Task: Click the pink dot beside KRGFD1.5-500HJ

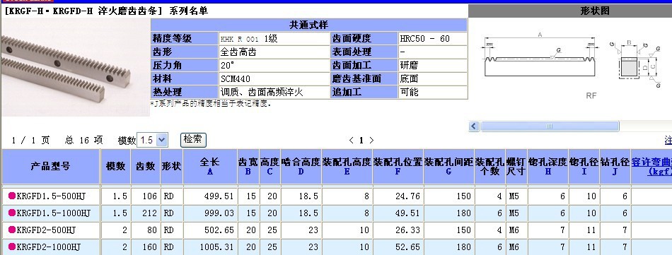Action: [12, 196]
